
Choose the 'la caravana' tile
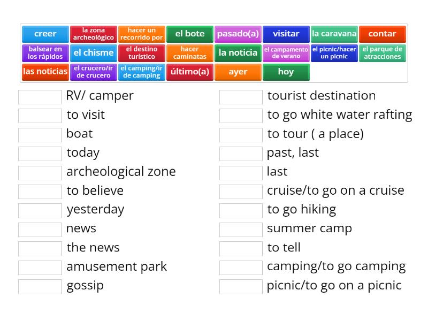click(334, 34)
